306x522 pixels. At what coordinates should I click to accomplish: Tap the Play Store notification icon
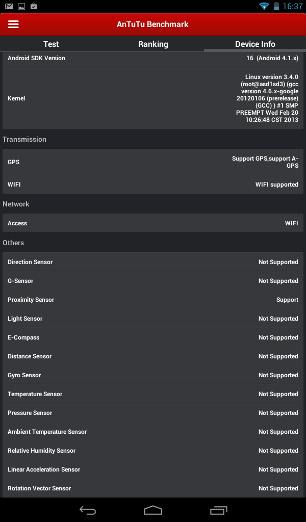click(x=33, y=7)
